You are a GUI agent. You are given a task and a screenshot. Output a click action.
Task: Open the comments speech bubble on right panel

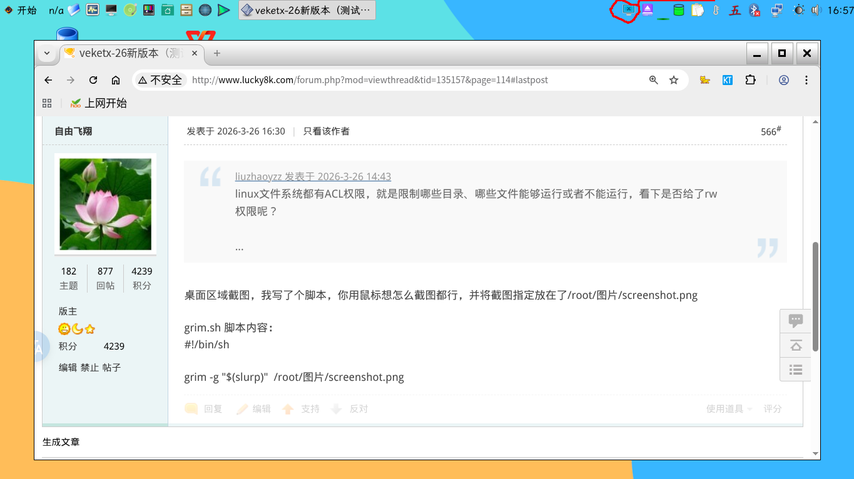[x=795, y=320]
